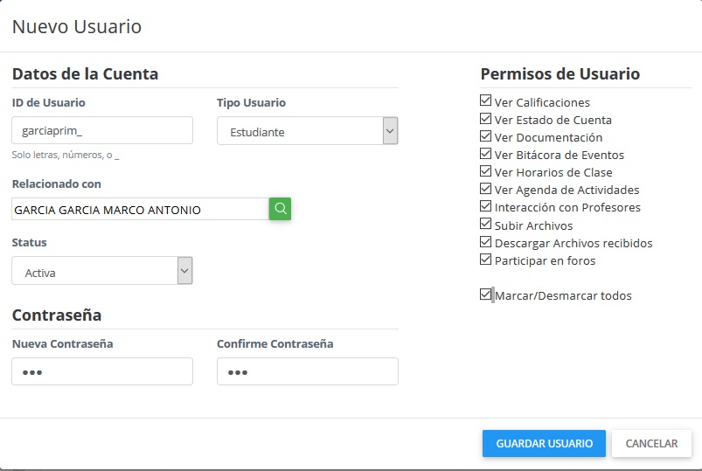702x471 pixels.
Task: Click the Relacionado con text field
Action: coord(140,210)
